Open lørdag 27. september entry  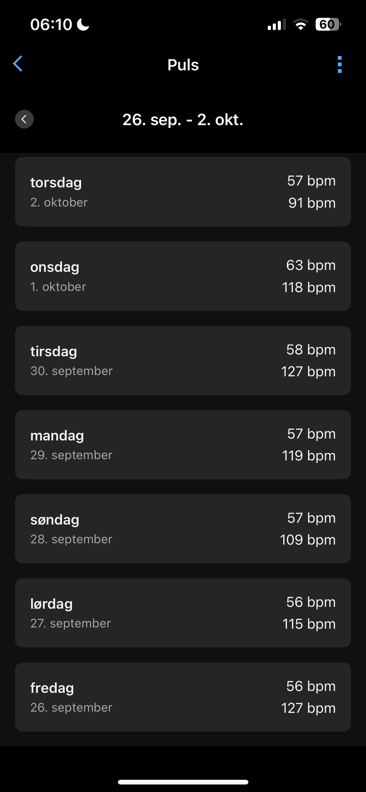183,613
